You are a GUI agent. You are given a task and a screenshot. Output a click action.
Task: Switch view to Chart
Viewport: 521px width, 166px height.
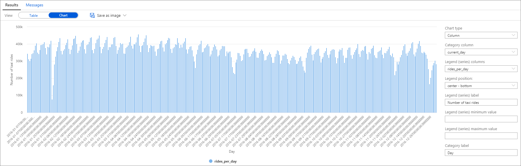coord(63,15)
